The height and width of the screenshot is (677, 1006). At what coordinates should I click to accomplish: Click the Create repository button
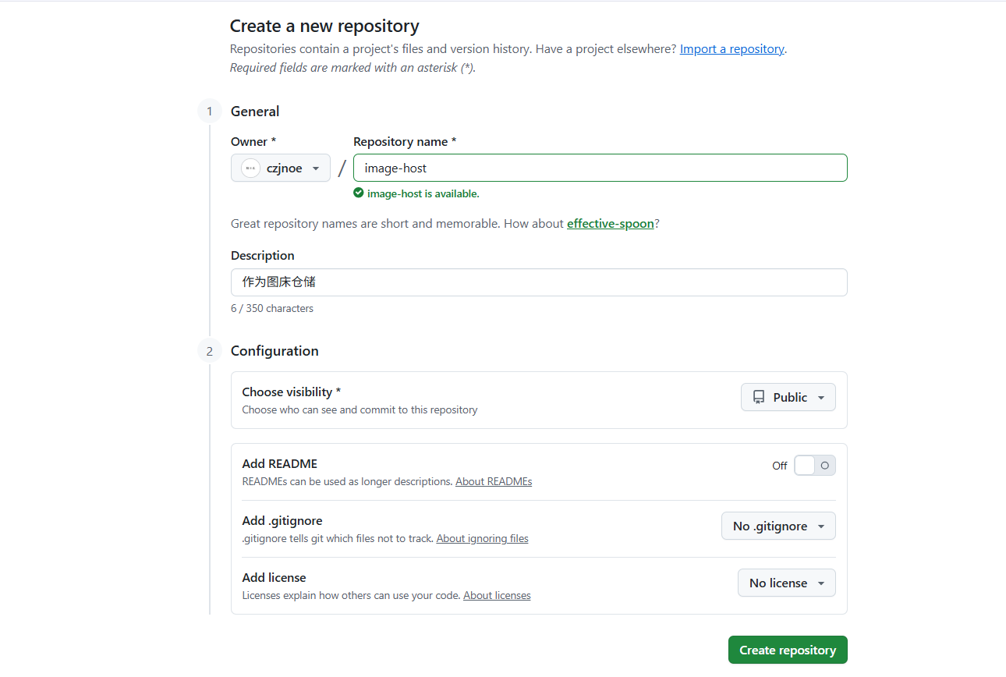tap(788, 650)
